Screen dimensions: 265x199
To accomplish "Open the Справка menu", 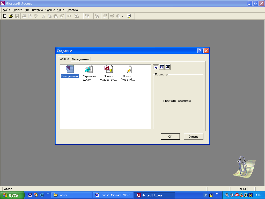I will pos(72,10).
